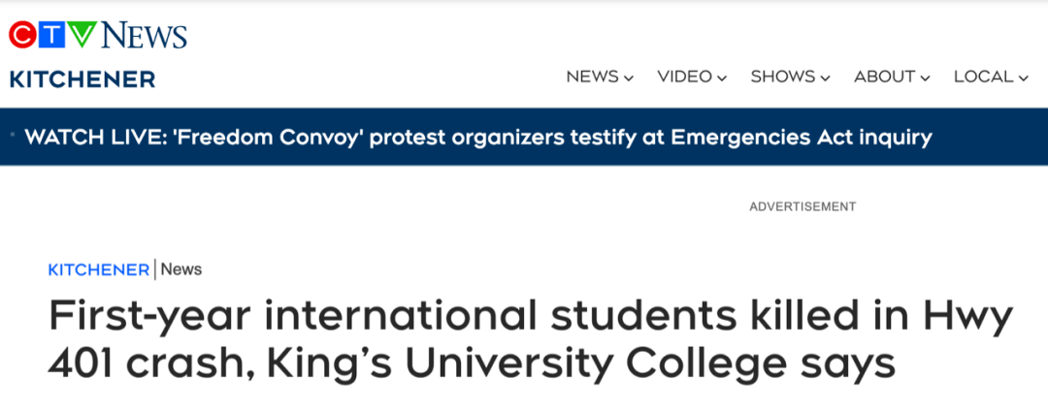Click the green V triangle in the CTV logo
Viewport: 1048px width, 409px height.
(82, 35)
